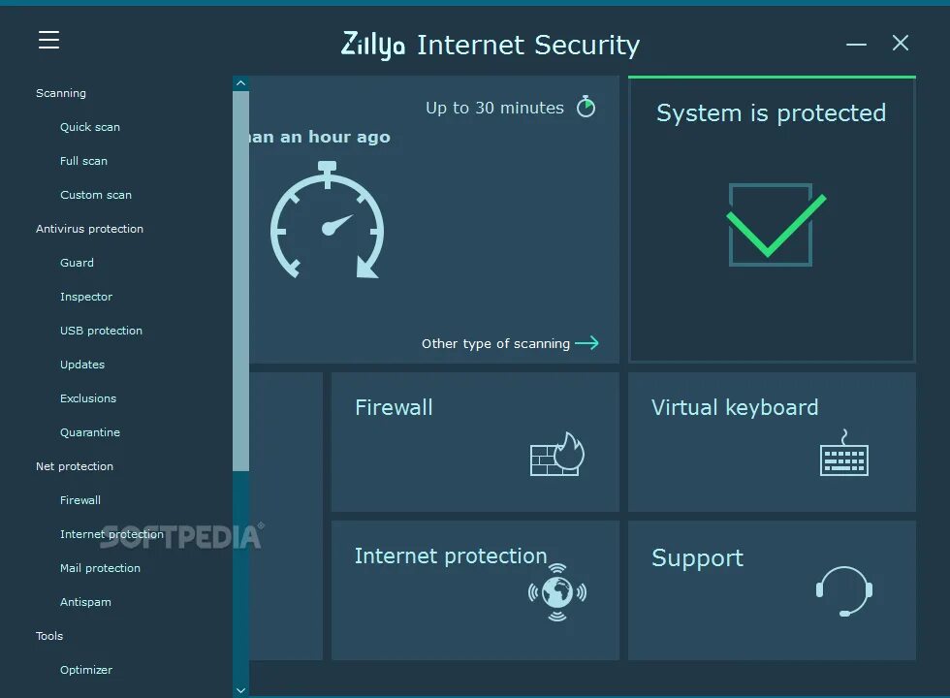Click the Internet protection globe icon
This screenshot has width=950, height=698.
tap(557, 590)
